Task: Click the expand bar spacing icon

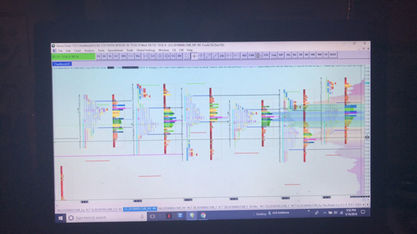Action: (145, 57)
